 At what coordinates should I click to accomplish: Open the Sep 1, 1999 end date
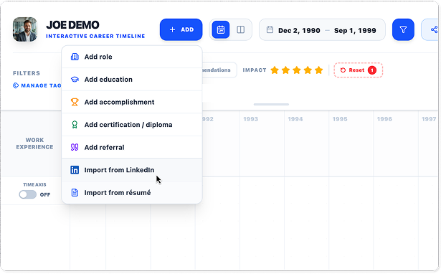click(355, 30)
